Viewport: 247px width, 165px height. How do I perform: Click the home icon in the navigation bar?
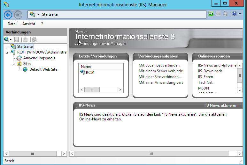coord(225,14)
